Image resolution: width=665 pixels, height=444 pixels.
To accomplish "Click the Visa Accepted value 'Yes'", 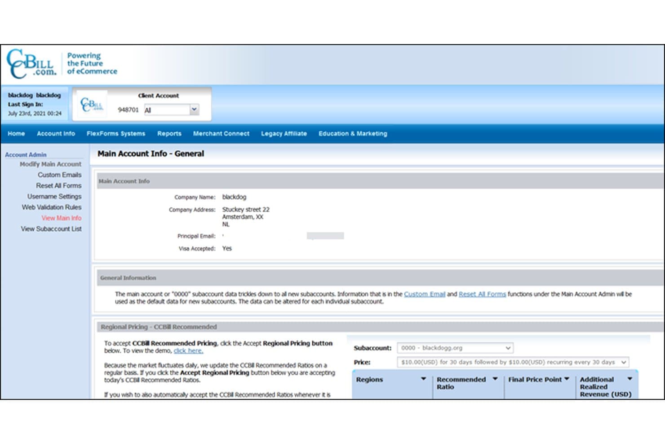I will coord(227,248).
